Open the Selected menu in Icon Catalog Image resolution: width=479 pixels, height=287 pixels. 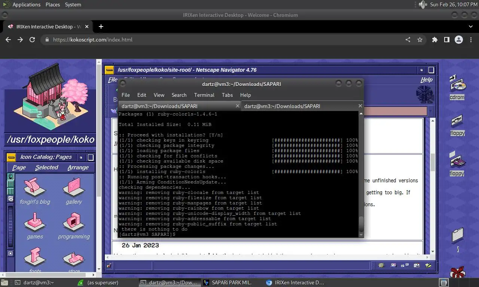47,167
